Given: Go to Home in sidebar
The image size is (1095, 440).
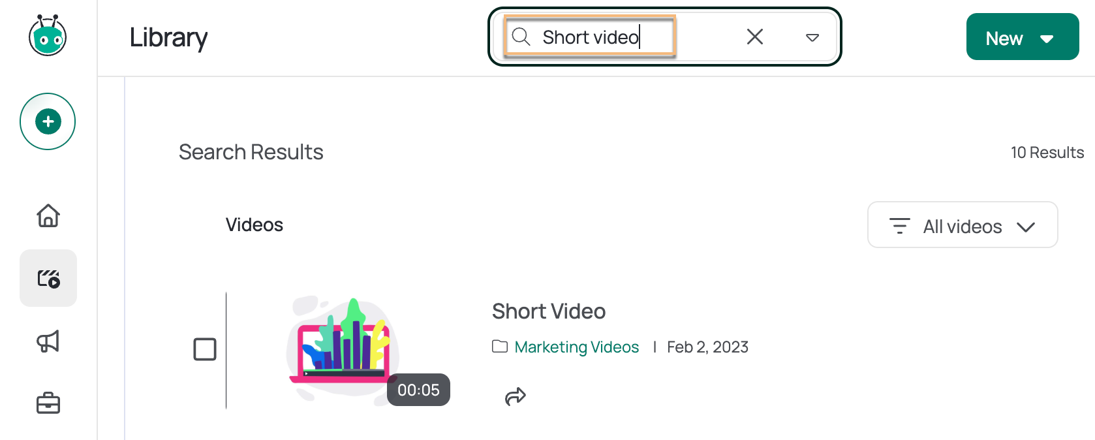Looking at the screenshot, I should pos(48,215).
